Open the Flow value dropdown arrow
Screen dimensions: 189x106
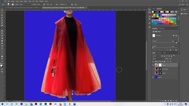tap(54, 4)
